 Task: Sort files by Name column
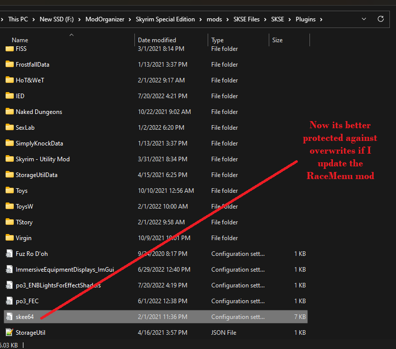tap(20, 40)
